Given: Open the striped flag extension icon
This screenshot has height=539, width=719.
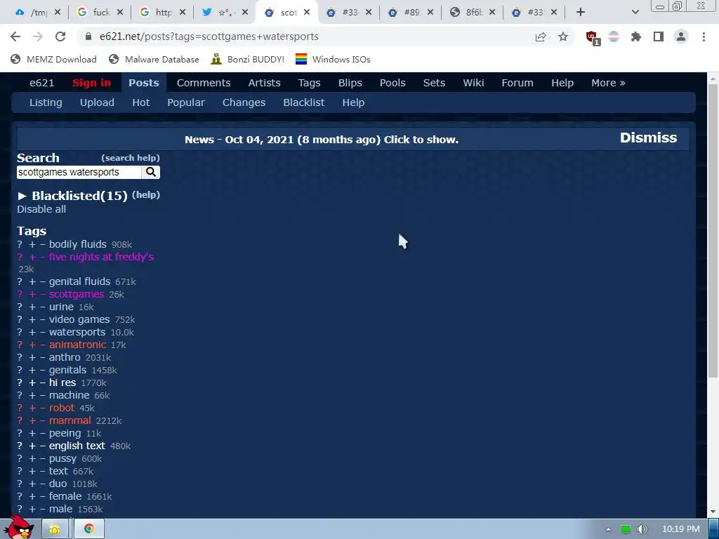Looking at the screenshot, I should tap(614, 36).
